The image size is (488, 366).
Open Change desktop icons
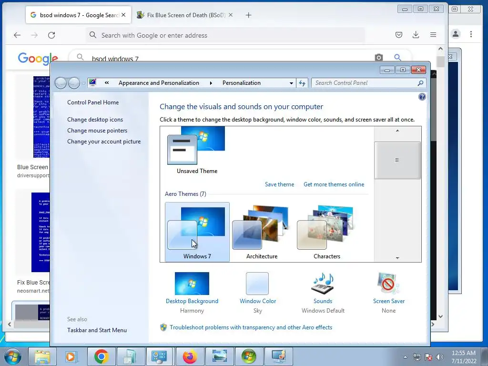click(95, 120)
